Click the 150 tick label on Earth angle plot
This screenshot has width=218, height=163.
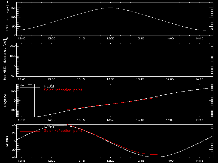point(13,8)
